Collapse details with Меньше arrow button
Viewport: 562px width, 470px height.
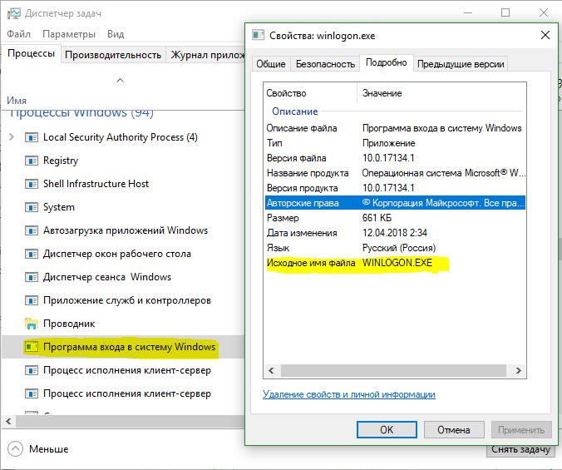tap(15, 449)
